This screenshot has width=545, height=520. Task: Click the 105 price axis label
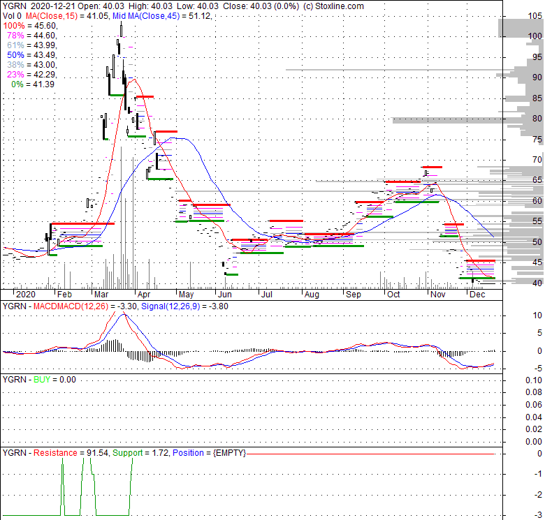tap(535, 16)
